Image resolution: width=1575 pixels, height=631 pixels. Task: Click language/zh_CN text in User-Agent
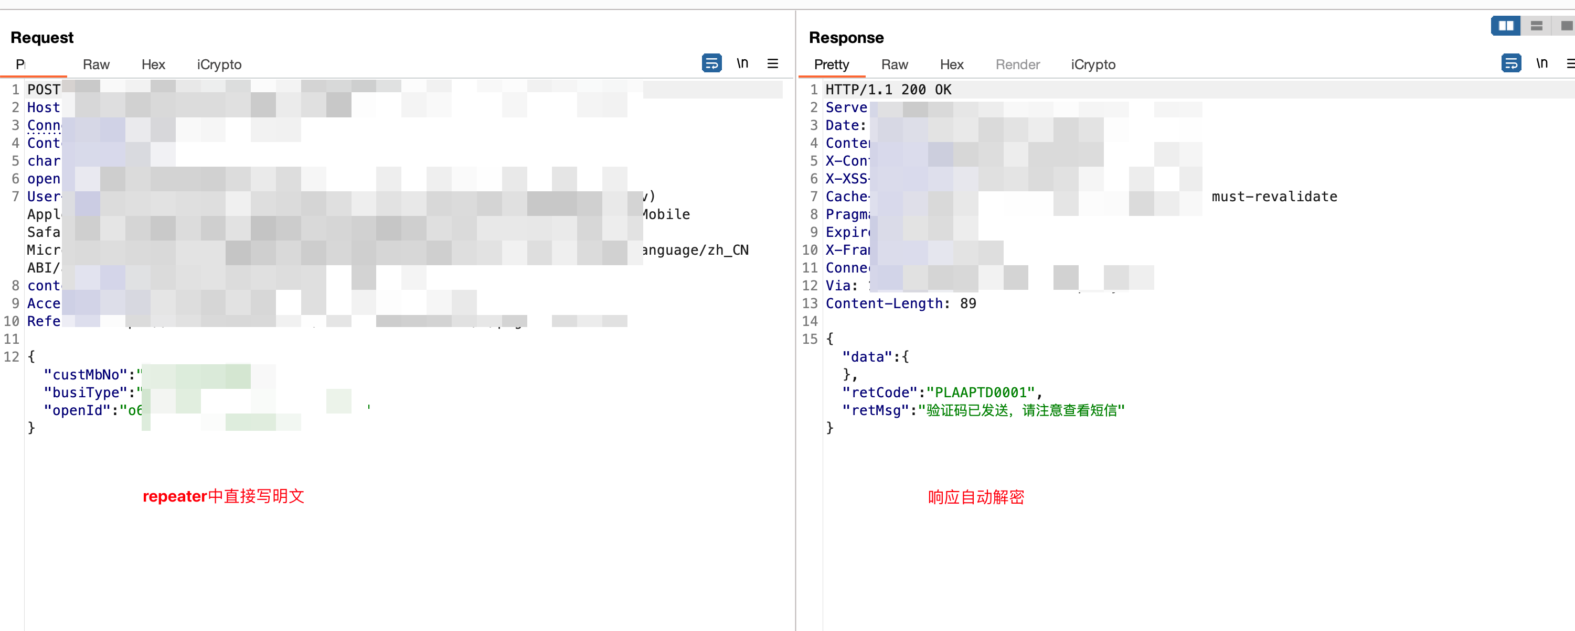[695, 251]
